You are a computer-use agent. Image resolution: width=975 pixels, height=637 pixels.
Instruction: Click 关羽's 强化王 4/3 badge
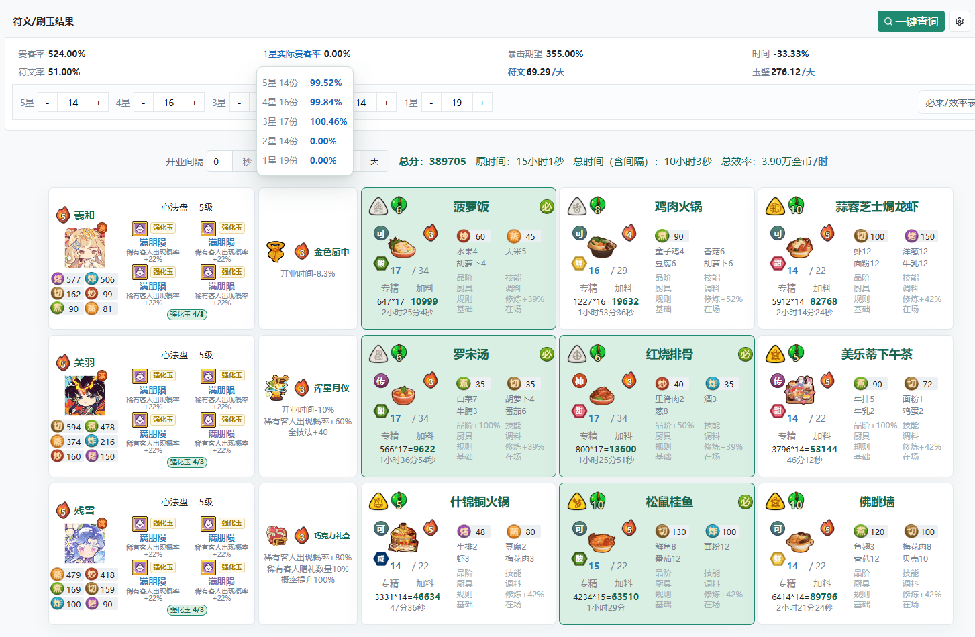point(187,462)
